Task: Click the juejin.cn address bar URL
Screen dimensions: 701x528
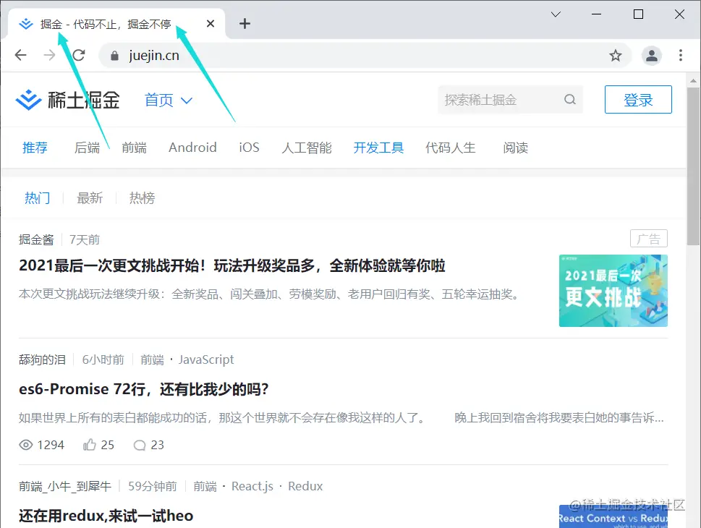Action: (x=154, y=56)
